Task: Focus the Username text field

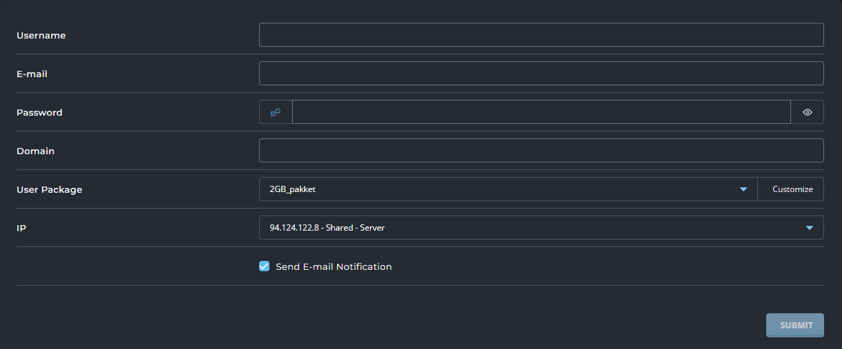Action: coord(542,35)
